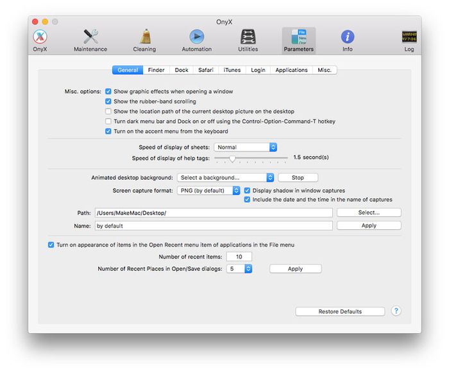Toggle Turn on the accent menu from keyboard
This screenshot has width=449, height=373.
[108, 132]
